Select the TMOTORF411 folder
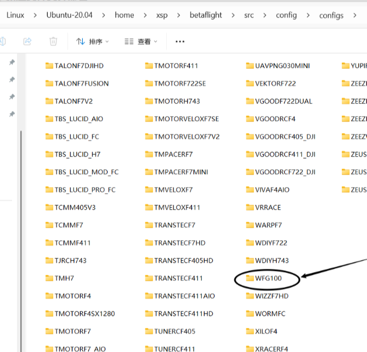Screen dimensions: 367x352 (x=176, y=66)
